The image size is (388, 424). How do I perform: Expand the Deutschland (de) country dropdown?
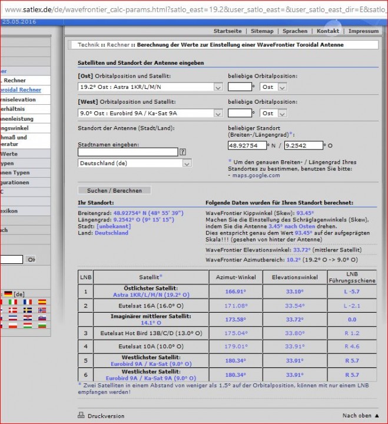tap(135, 163)
